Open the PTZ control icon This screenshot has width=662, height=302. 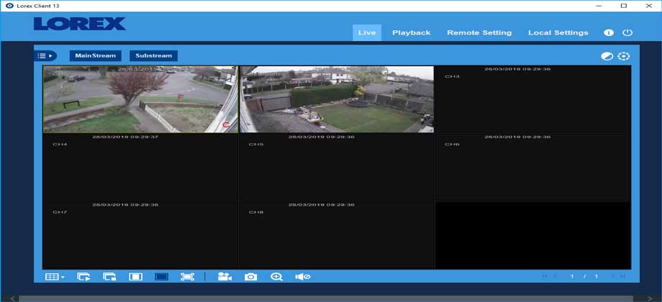[x=623, y=56]
